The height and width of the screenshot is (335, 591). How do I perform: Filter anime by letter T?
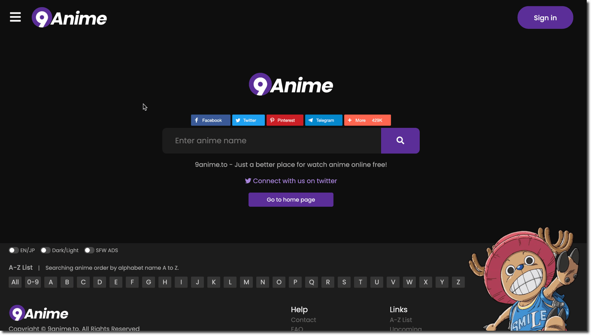(361, 282)
